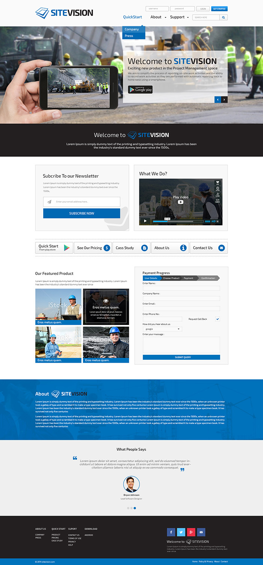This screenshot has width=263, height=565.
Task: Select the second testimonial pagination dot
Action: 131,508
